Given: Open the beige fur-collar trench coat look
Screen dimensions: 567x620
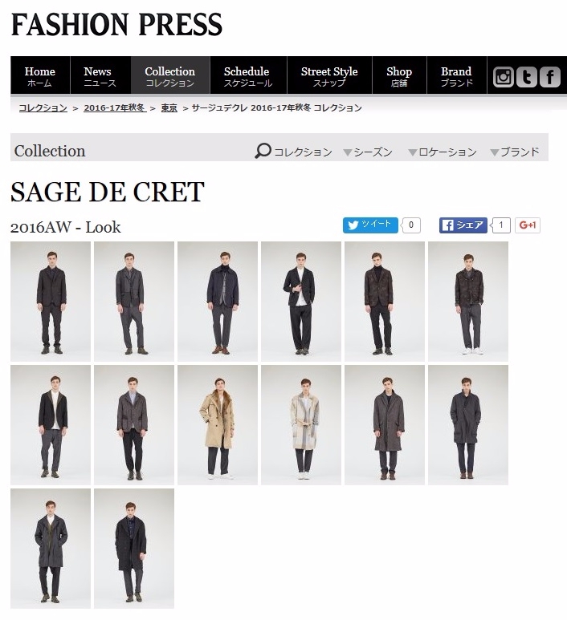Looking at the screenshot, I should pos(218,425).
